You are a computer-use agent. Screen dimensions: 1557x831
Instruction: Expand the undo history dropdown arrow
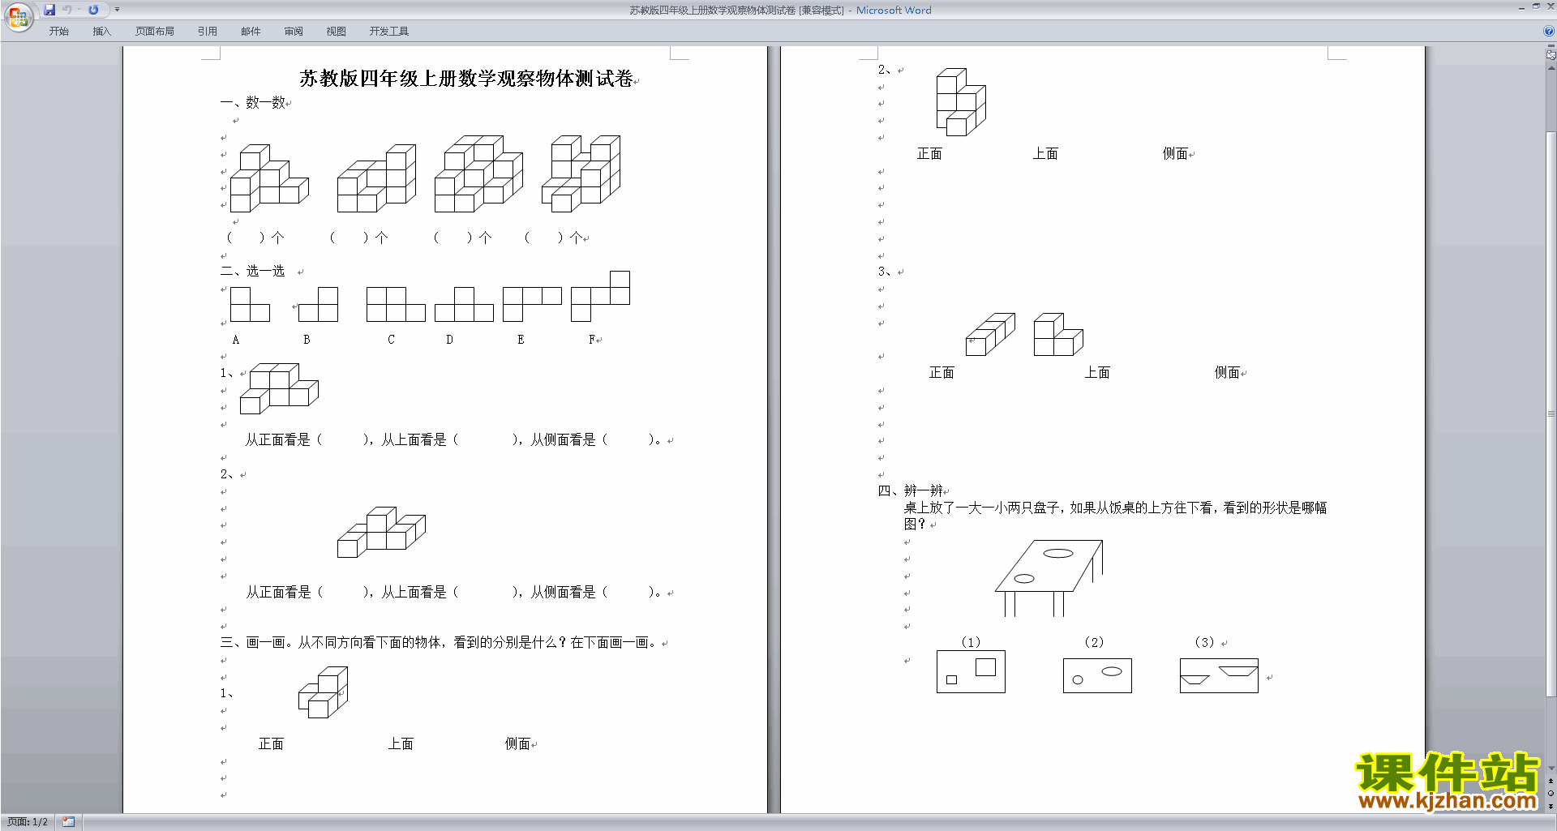[79, 10]
